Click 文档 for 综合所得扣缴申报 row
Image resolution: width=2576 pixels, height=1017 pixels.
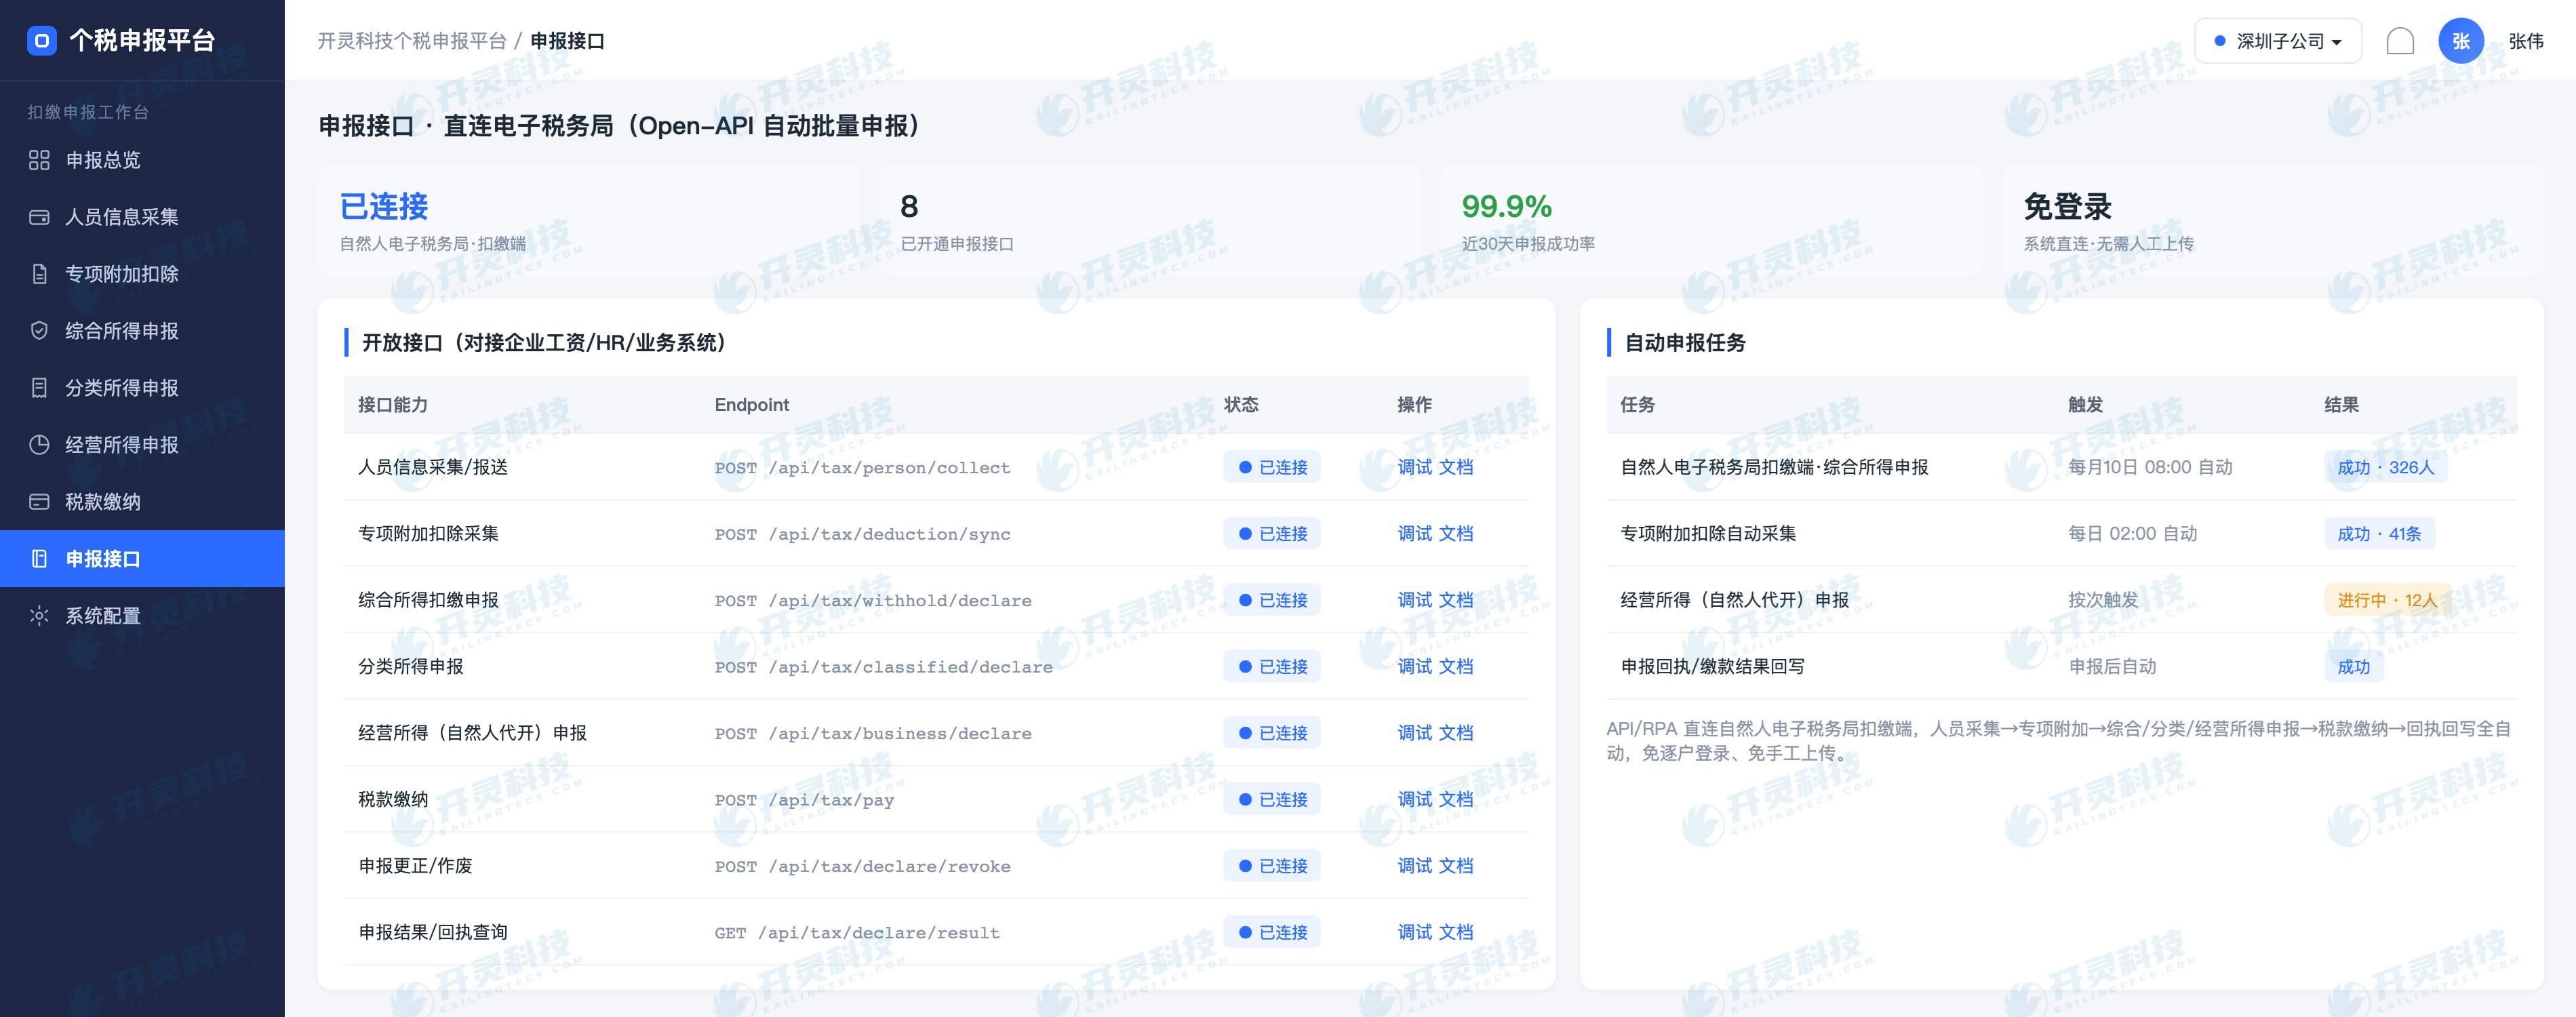1456,600
